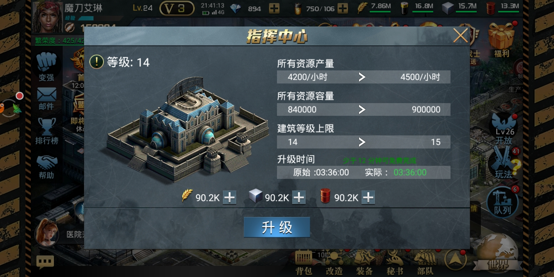Add stamina with plus next to 750/106
This screenshot has width=554, height=277.
[342, 8]
